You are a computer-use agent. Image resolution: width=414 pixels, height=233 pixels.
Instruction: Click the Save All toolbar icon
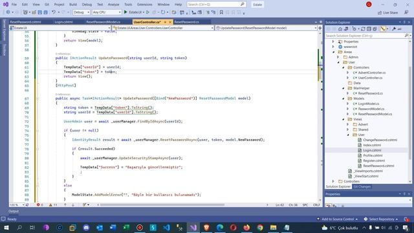click(45, 12)
